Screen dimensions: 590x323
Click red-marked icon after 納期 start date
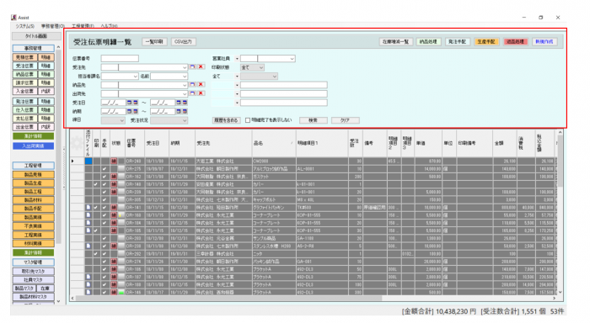tap(135, 111)
